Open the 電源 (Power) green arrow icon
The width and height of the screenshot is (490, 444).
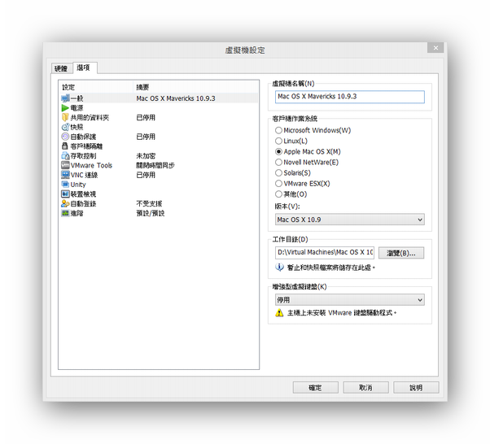click(65, 108)
